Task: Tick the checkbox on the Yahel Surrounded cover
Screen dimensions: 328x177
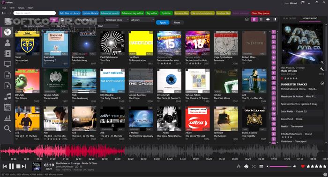Action: pyautogui.click(x=16, y=32)
